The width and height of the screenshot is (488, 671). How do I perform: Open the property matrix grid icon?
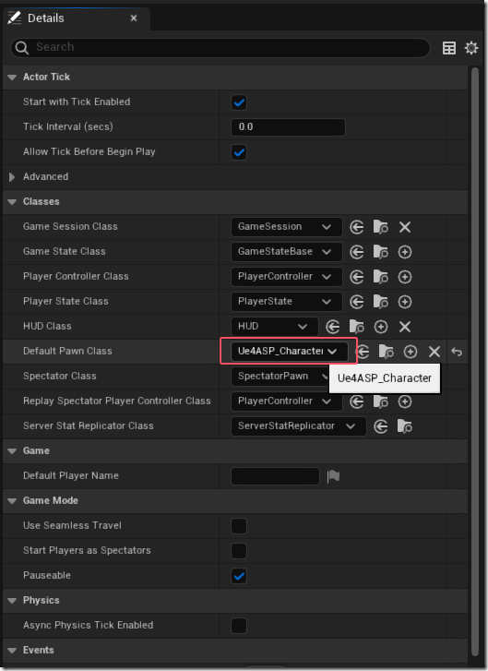[448, 48]
